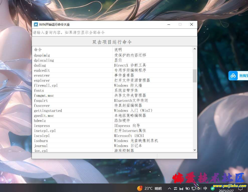
Task: Click the speaker volume icon in tray
Action: (x=199, y=188)
